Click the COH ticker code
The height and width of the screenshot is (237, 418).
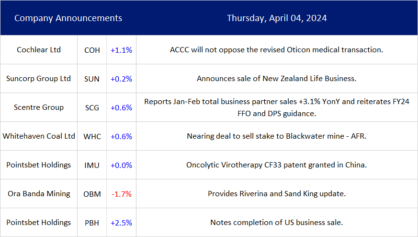pyautogui.click(x=92, y=50)
